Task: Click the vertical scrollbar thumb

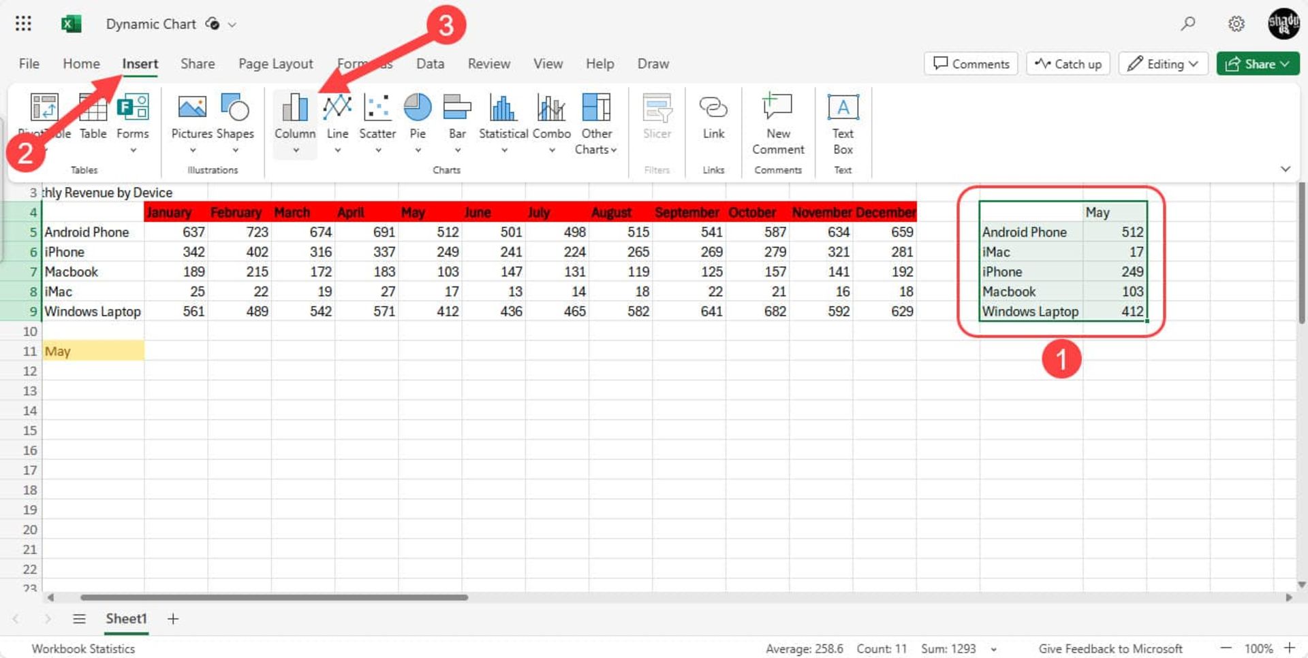Action: (x=1302, y=253)
